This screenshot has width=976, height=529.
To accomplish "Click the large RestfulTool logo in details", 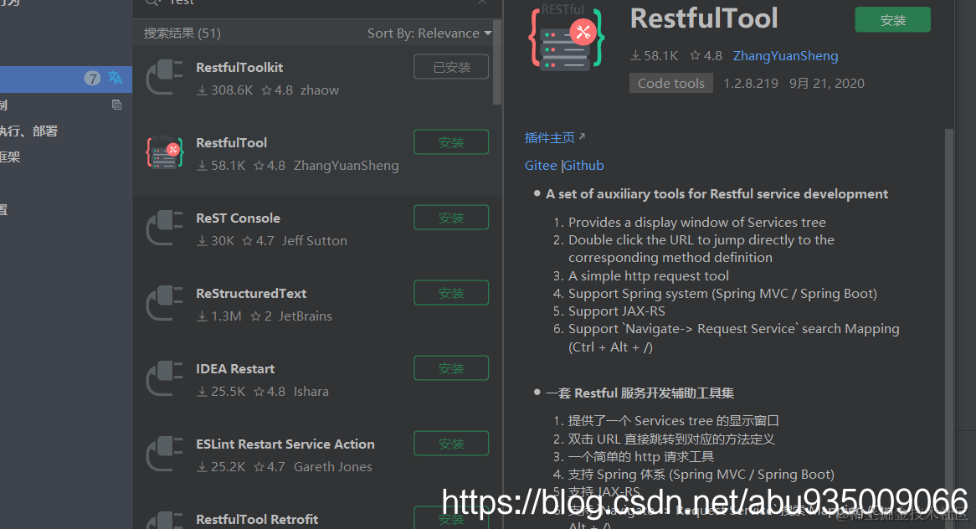I will coord(567,39).
